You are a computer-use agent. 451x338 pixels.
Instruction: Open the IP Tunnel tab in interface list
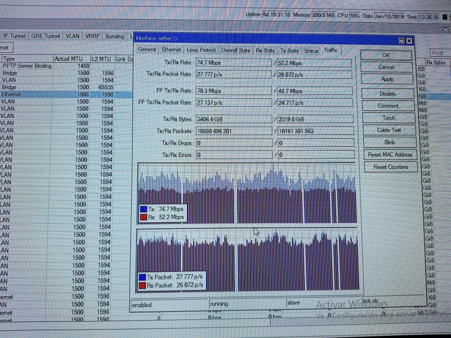click(x=14, y=36)
